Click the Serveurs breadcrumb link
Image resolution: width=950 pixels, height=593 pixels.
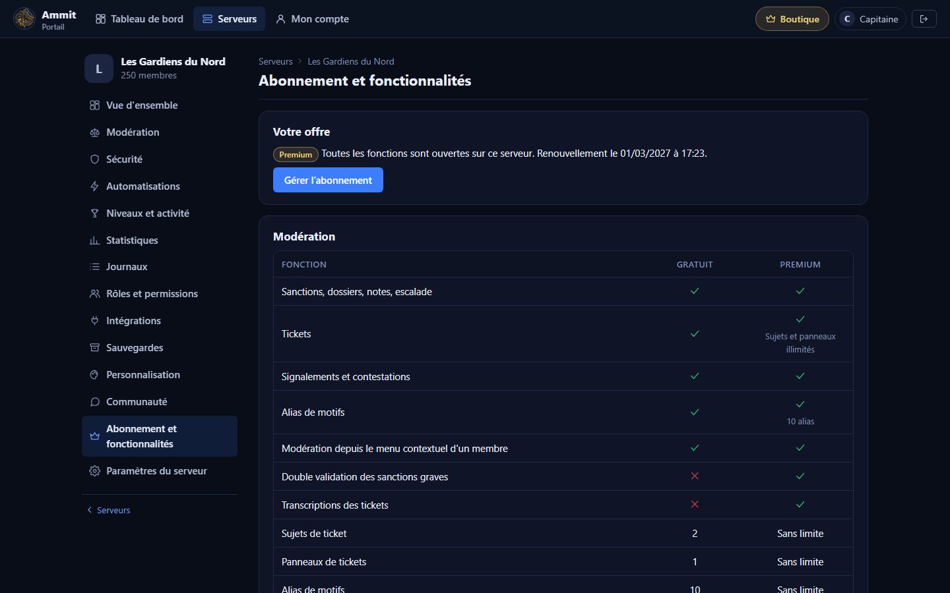pyautogui.click(x=275, y=61)
